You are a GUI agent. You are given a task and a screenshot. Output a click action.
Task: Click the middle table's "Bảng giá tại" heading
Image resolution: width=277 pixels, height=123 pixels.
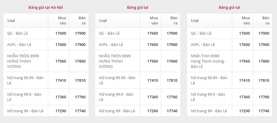pos(137,7)
